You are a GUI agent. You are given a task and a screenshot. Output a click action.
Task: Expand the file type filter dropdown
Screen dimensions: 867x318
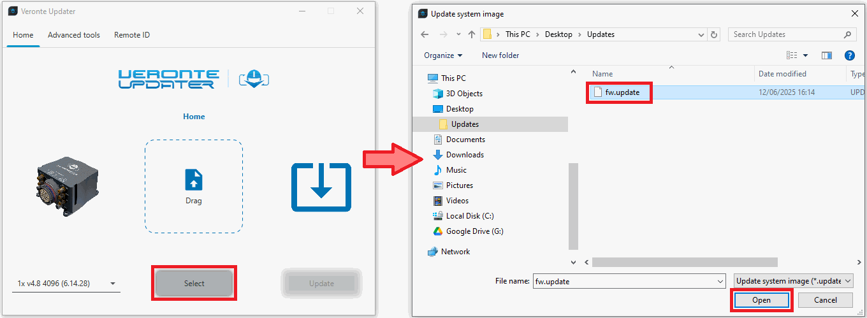[793, 281]
